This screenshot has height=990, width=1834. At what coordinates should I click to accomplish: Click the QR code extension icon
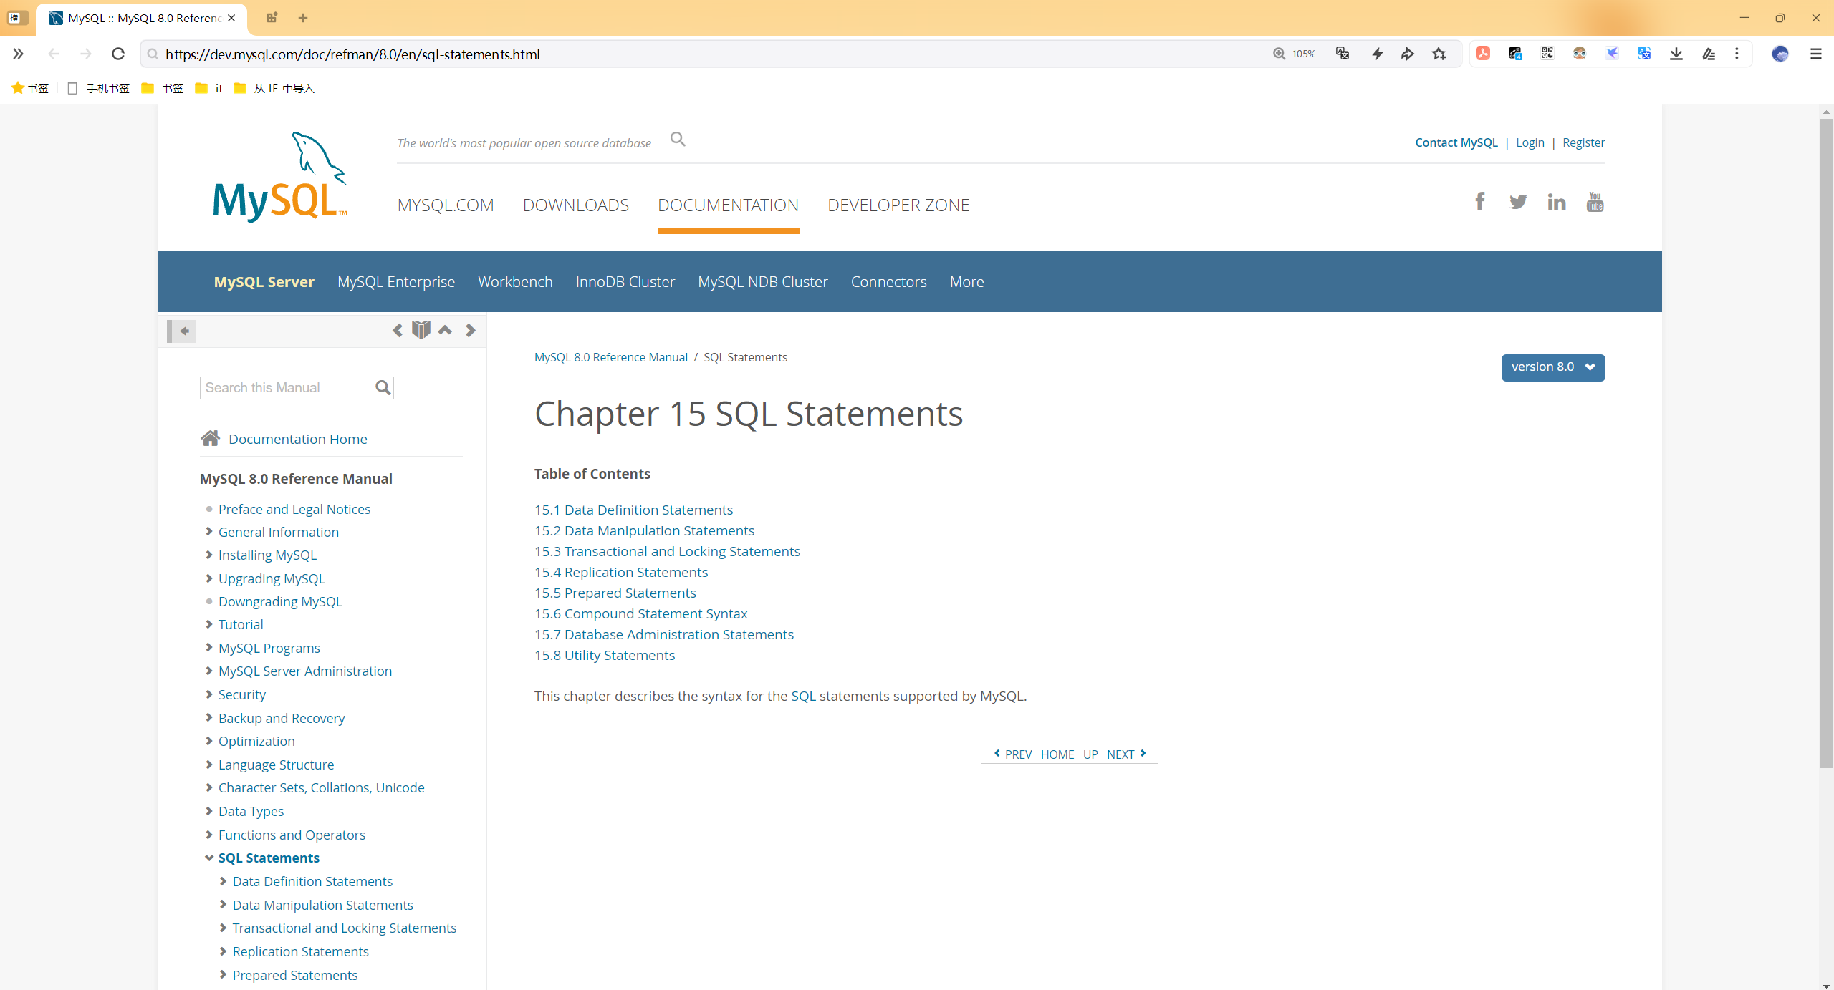1547,54
